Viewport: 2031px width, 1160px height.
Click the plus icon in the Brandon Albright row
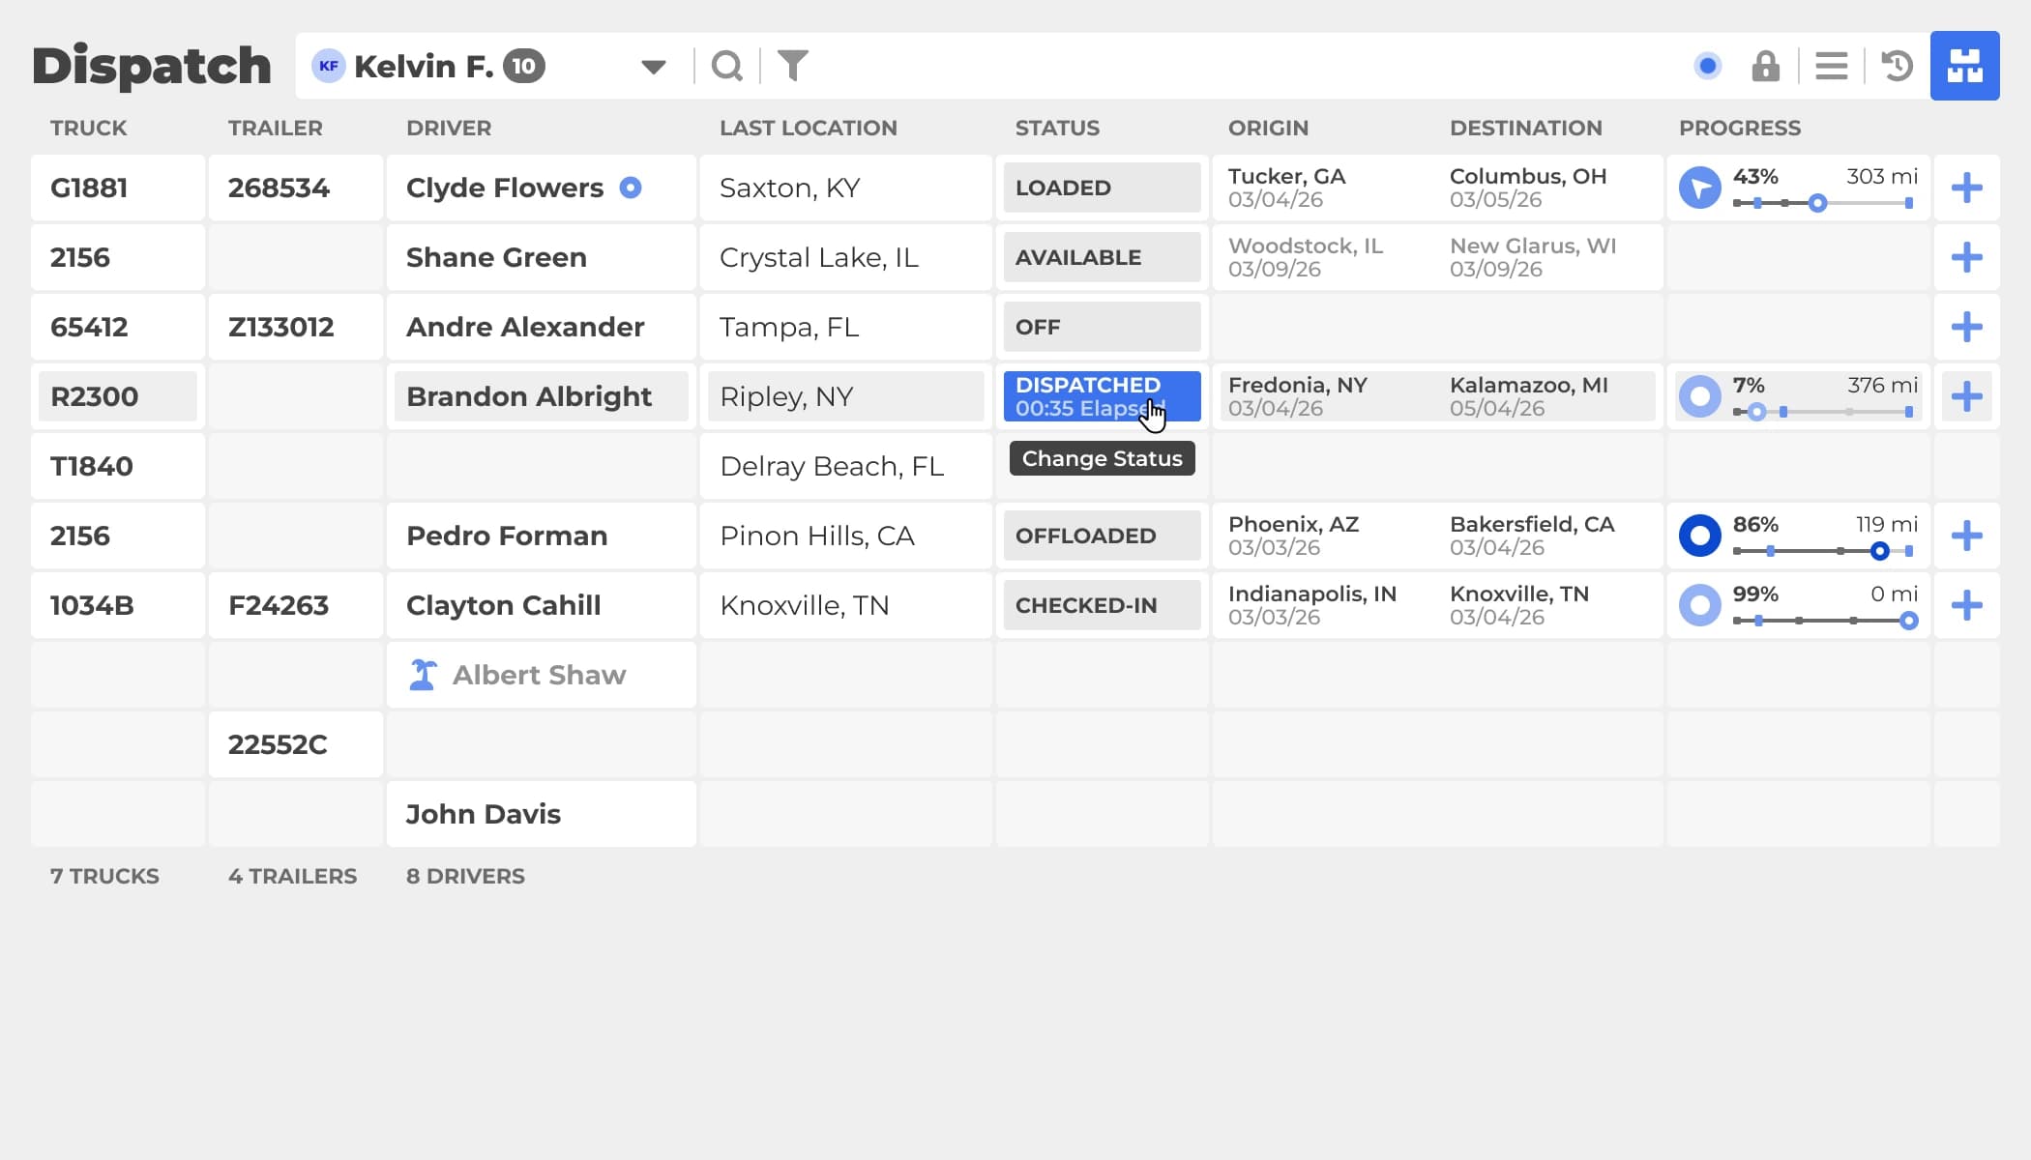[1967, 396]
